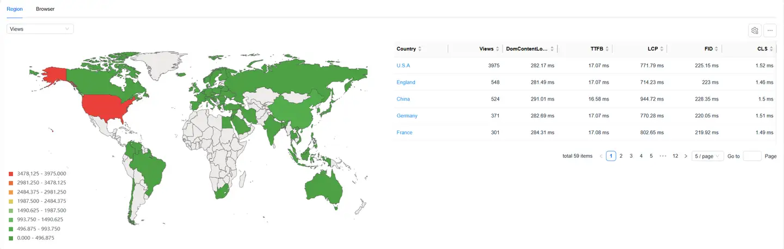The image size is (784, 249).
Task: Sort table by Country column arrows
Action: [419, 49]
